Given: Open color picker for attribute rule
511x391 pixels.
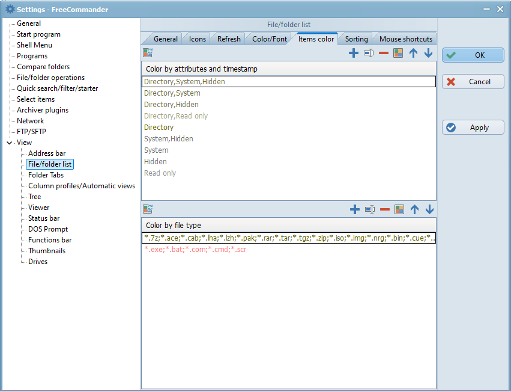Looking at the screenshot, I should click(x=398, y=53).
